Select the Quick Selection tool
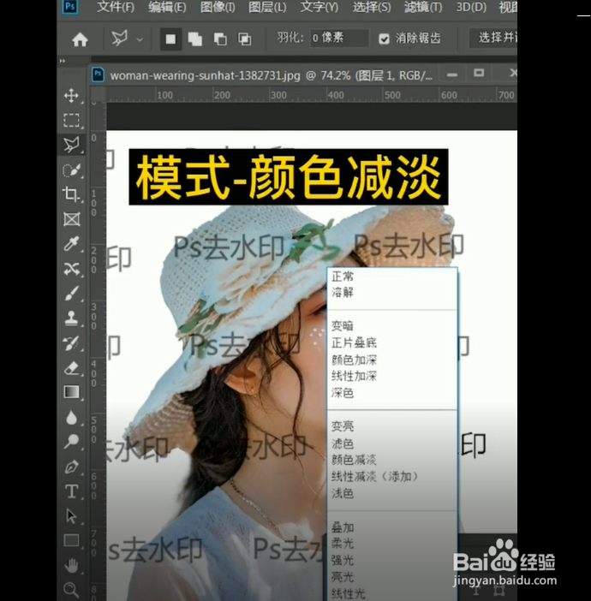Image resolution: width=591 pixels, height=601 pixels. pyautogui.click(x=71, y=170)
